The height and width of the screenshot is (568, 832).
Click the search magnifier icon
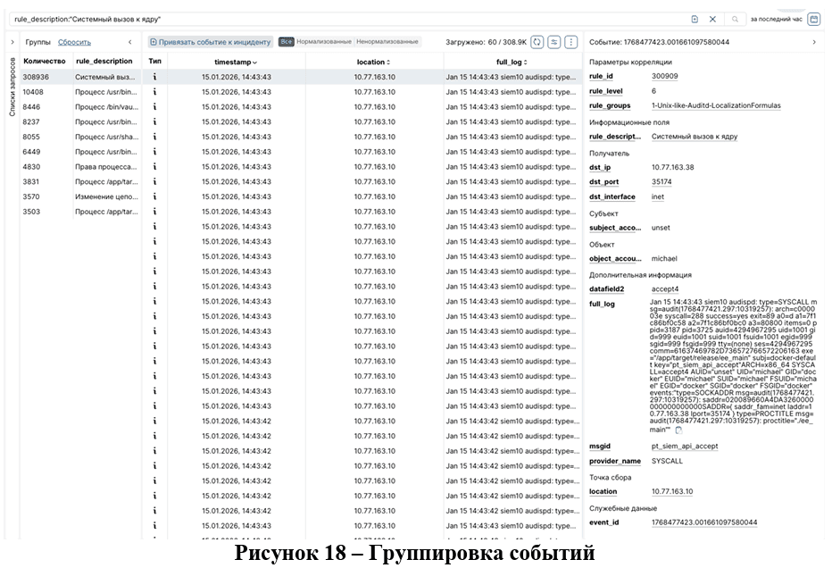(735, 19)
